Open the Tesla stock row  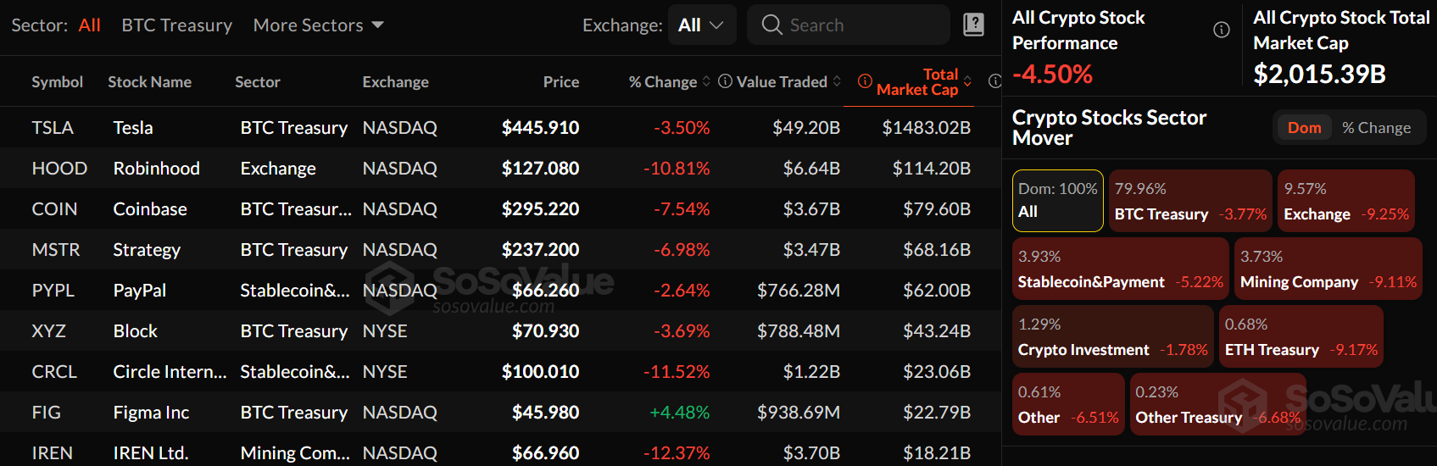click(133, 128)
